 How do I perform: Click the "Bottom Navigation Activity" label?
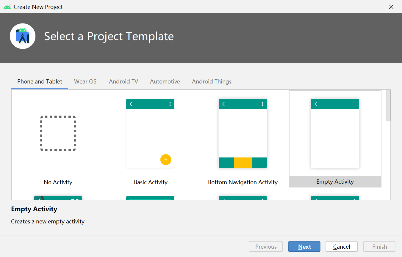click(x=243, y=182)
